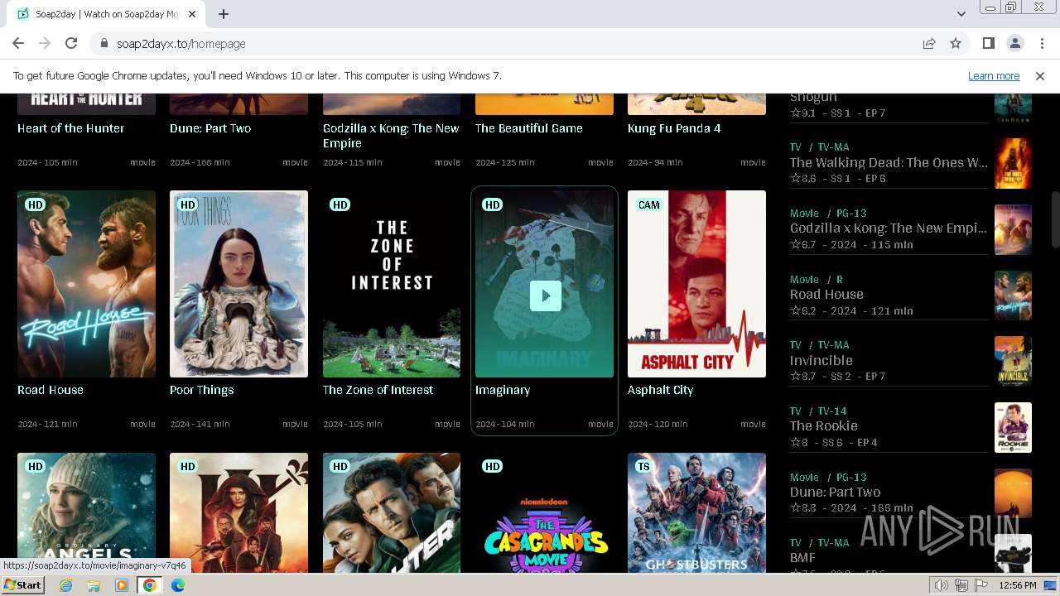Share this page from the address bar
This screenshot has width=1060, height=596.
coord(929,43)
